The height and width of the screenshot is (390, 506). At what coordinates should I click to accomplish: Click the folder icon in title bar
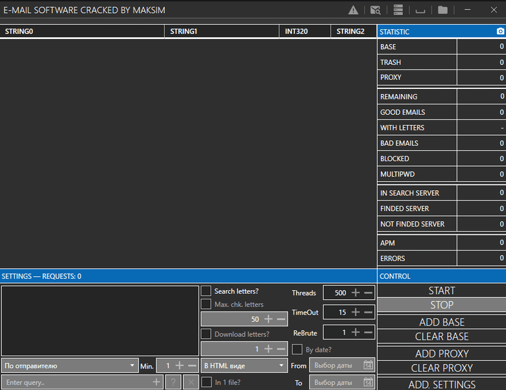pyautogui.click(x=442, y=10)
